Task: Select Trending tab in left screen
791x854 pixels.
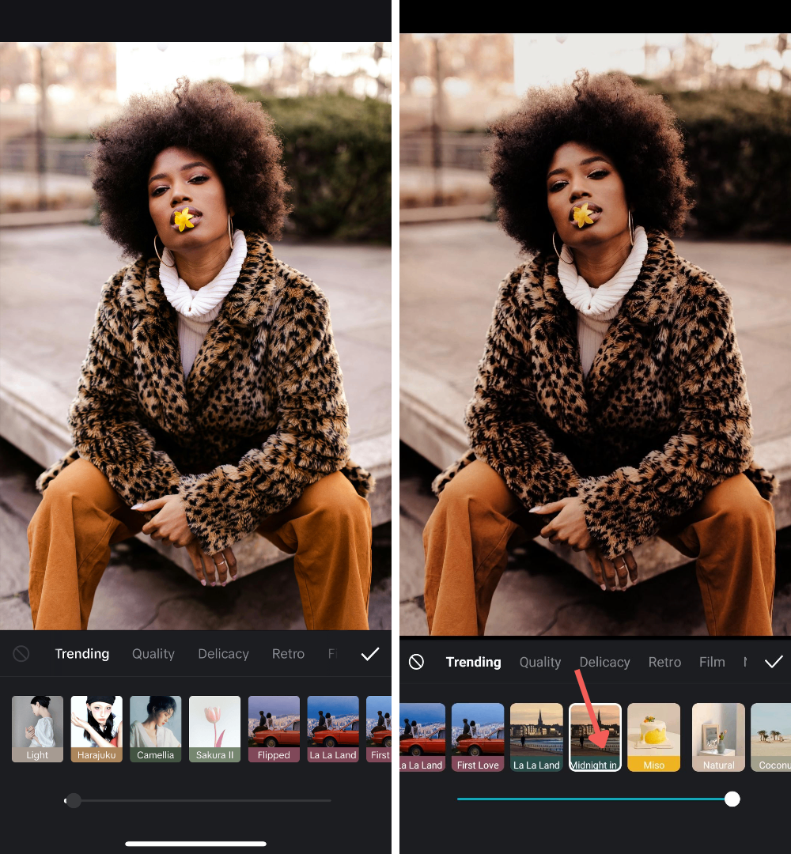Action: tap(81, 654)
